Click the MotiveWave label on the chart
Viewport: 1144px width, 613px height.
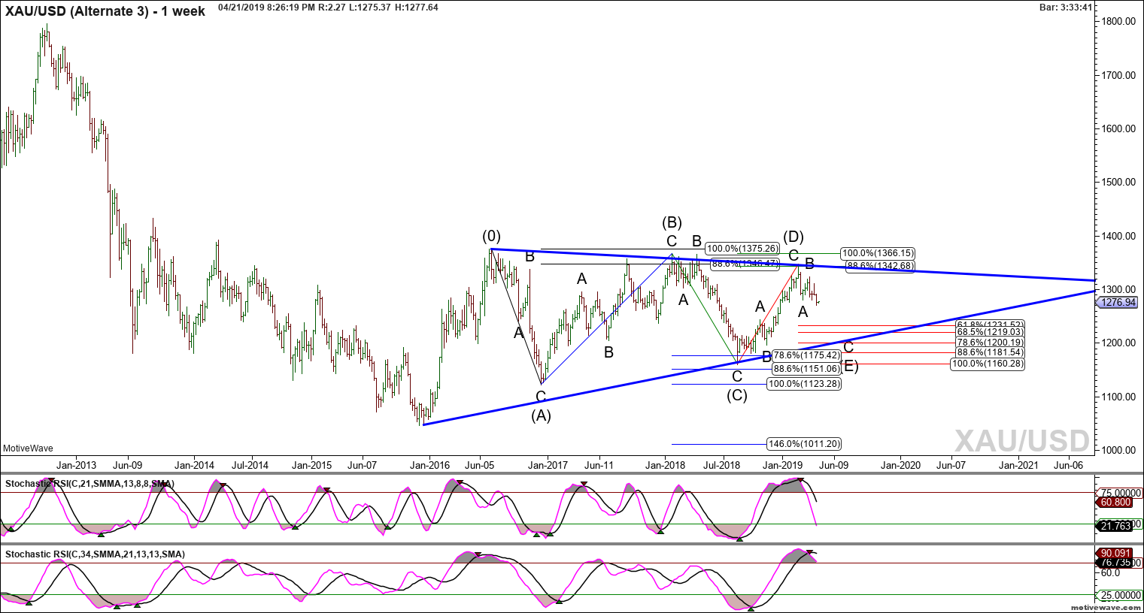pyautogui.click(x=26, y=448)
